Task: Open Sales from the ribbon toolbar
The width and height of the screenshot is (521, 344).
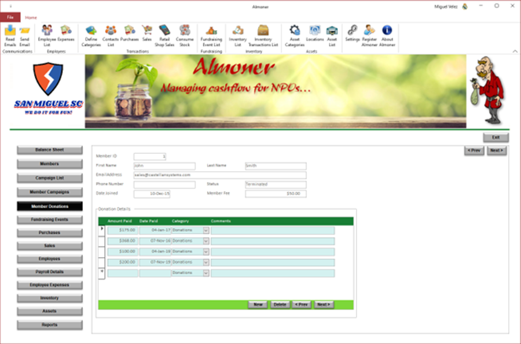Action: click(147, 34)
